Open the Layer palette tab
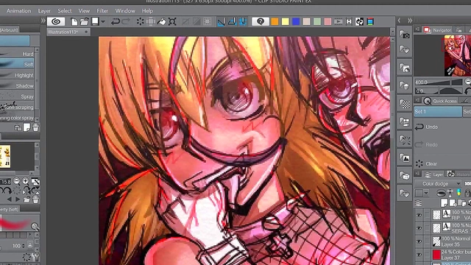The width and height of the screenshot is (471, 265). pyautogui.click(x=434, y=174)
